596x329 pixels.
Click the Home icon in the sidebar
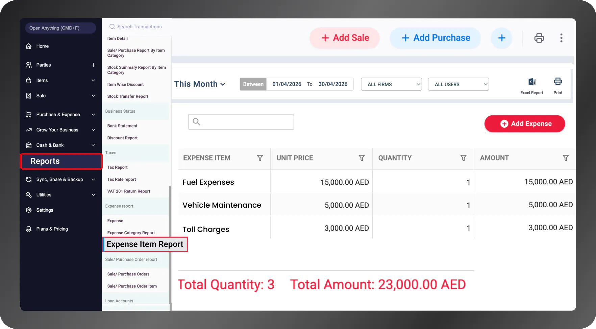(29, 46)
